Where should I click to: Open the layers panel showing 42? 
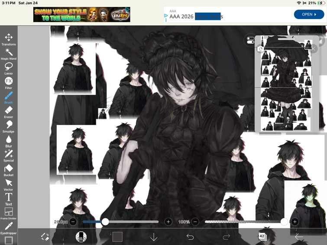(262, 236)
